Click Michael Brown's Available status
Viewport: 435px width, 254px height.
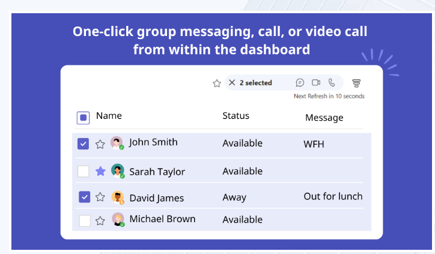(243, 220)
